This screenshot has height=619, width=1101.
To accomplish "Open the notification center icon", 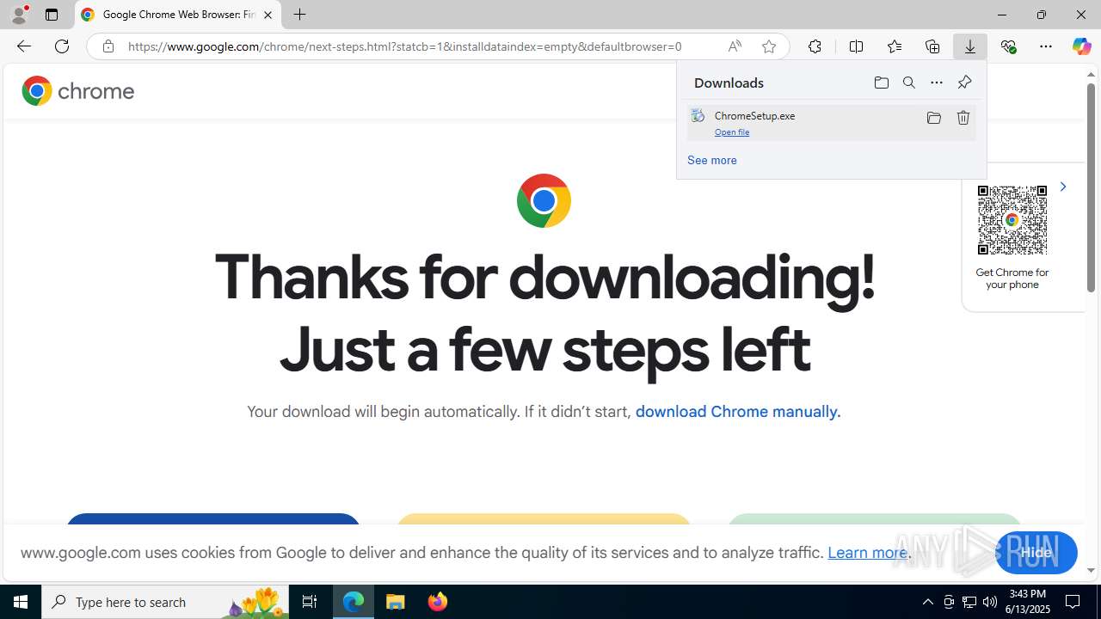I will pos(1073,602).
